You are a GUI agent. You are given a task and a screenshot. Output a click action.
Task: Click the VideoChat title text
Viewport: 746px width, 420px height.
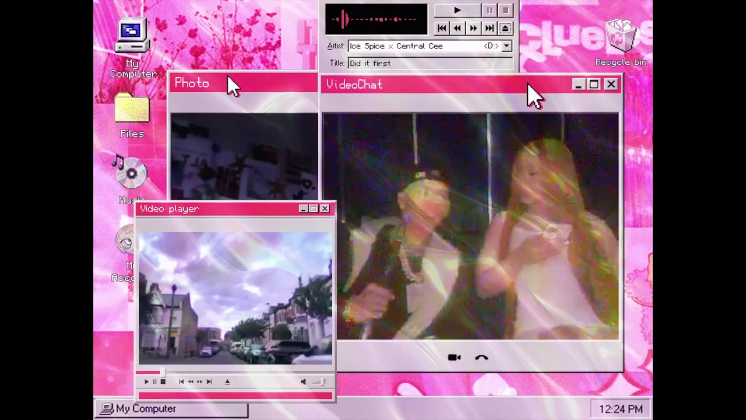354,85
